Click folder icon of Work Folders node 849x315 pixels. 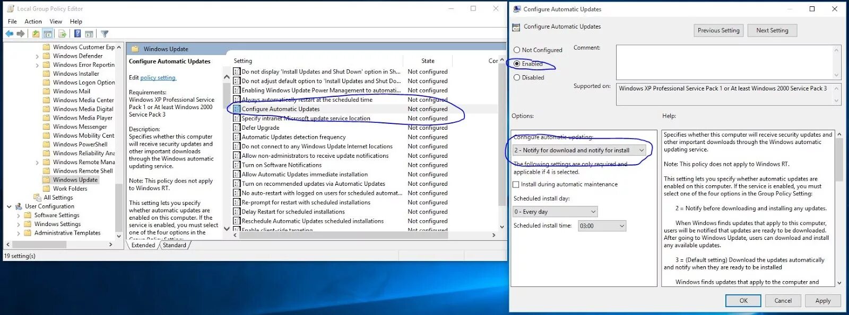click(x=47, y=189)
